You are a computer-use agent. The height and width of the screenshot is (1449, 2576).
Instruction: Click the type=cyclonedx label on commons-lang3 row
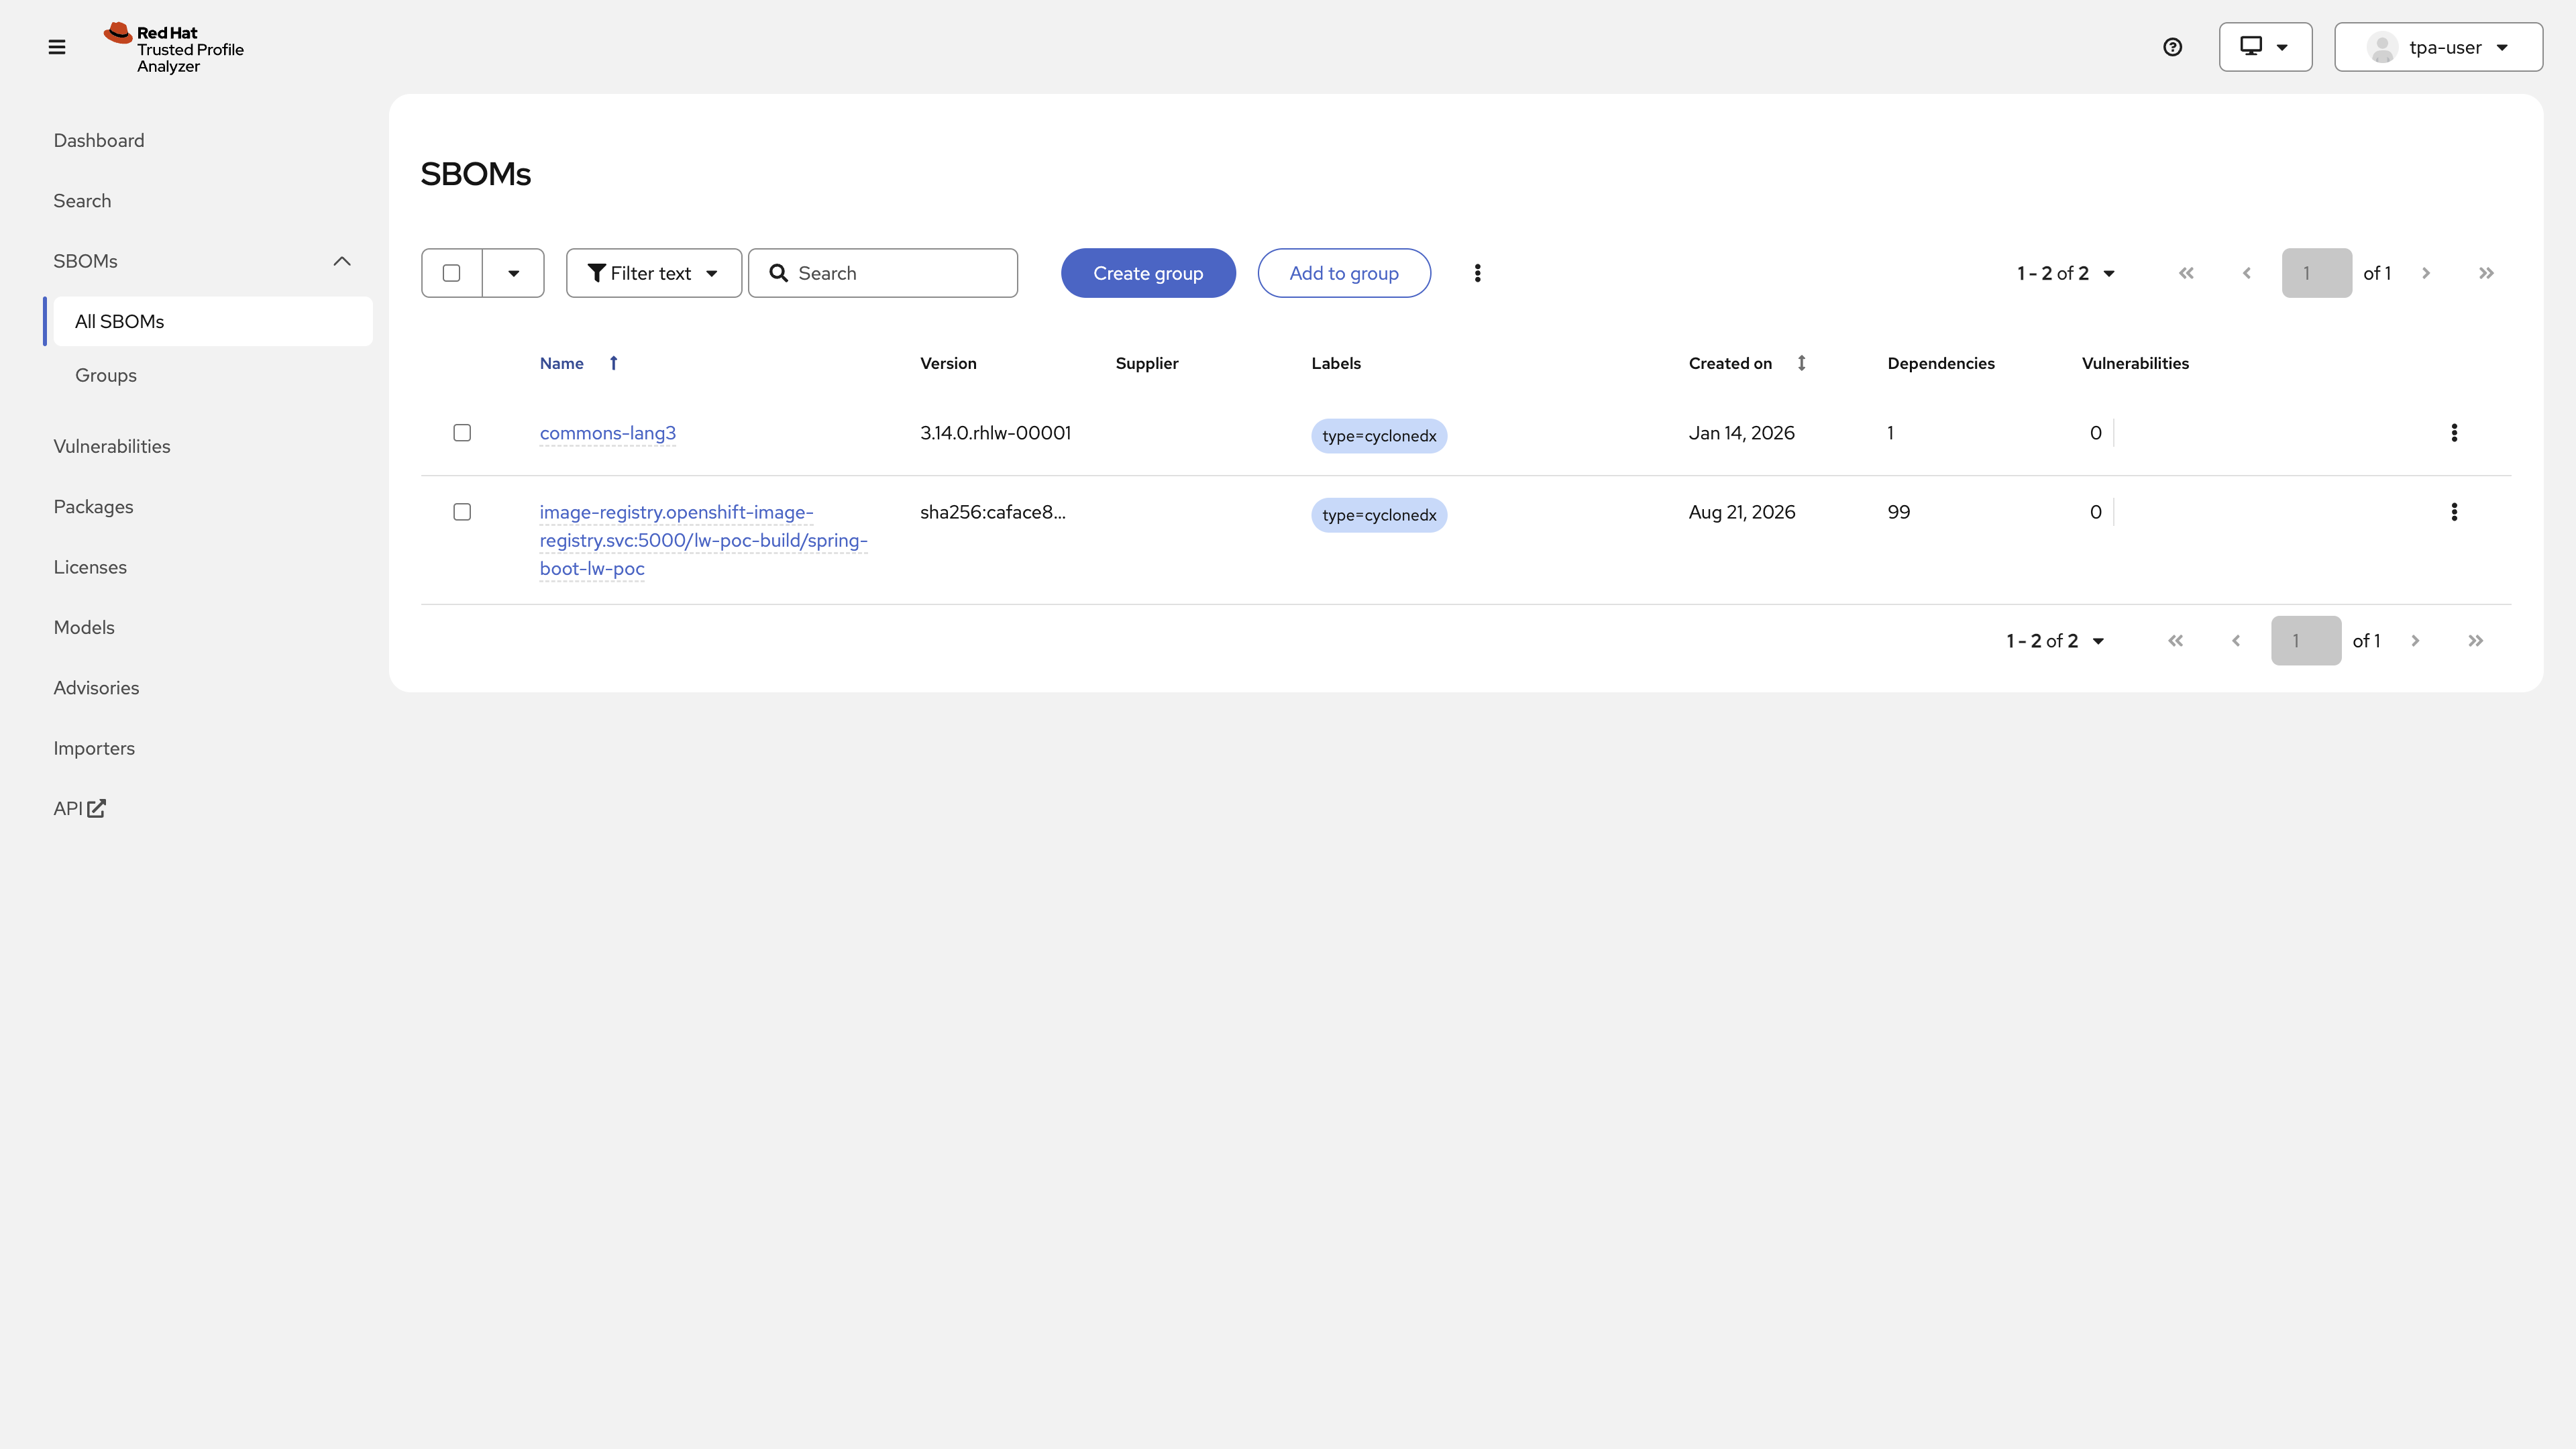click(x=1379, y=436)
